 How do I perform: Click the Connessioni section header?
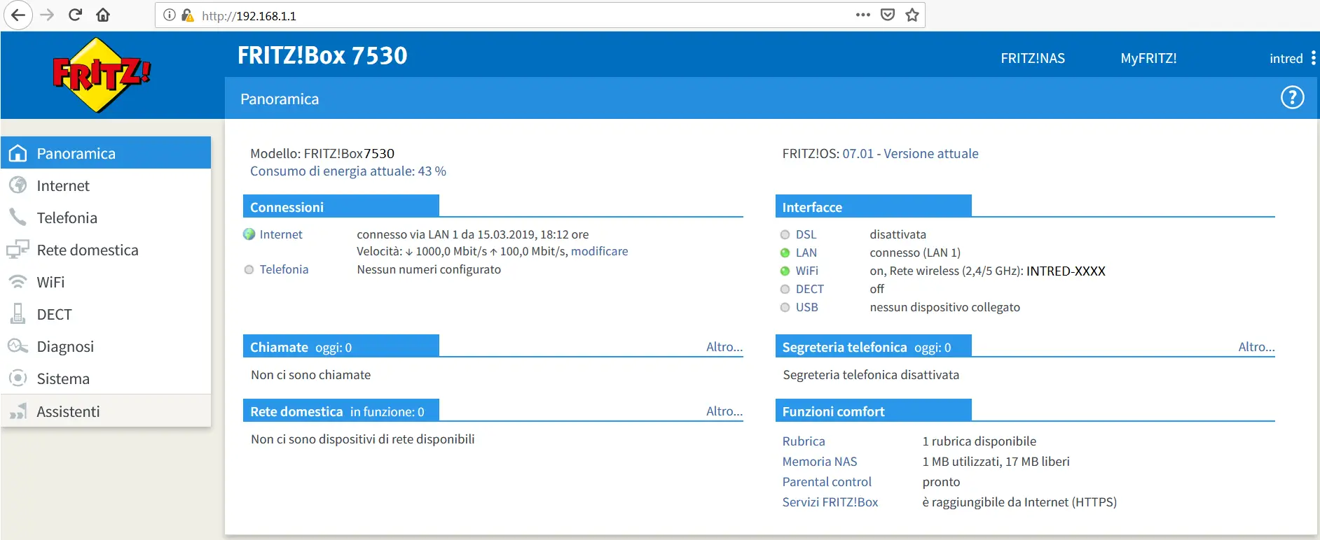(x=341, y=206)
